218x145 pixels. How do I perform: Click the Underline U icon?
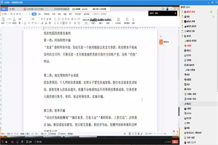tap(25, 23)
